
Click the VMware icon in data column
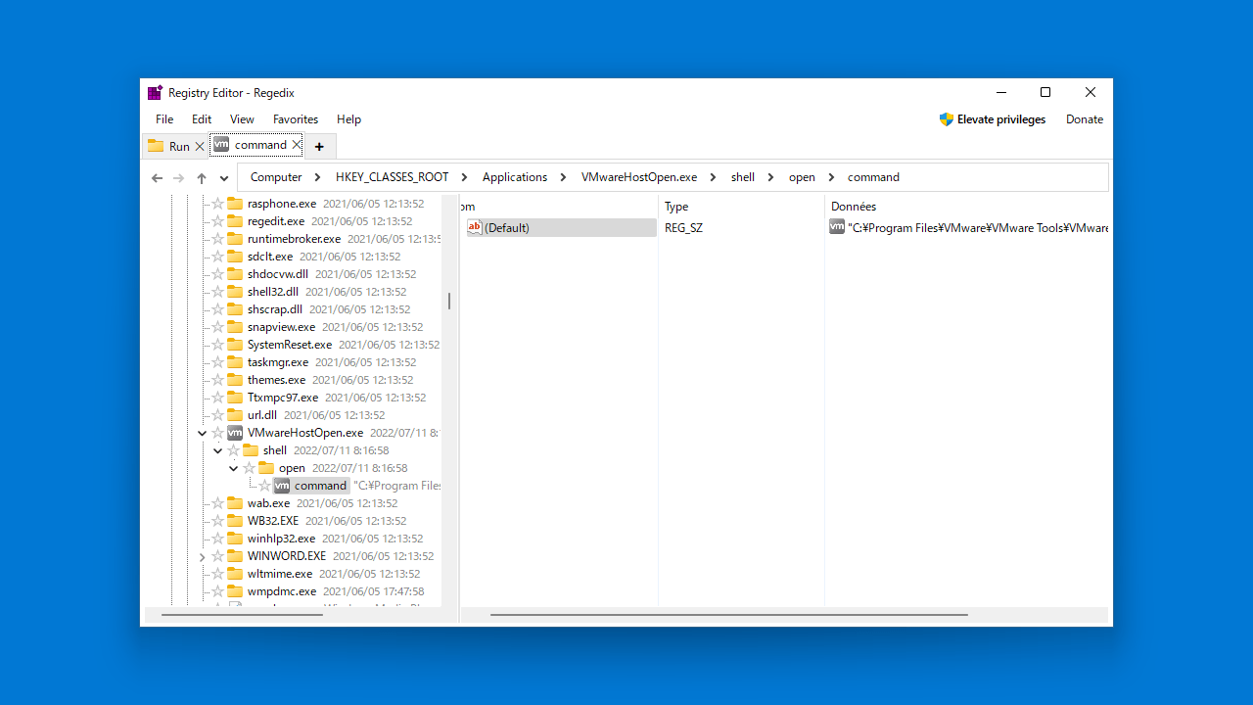(837, 227)
